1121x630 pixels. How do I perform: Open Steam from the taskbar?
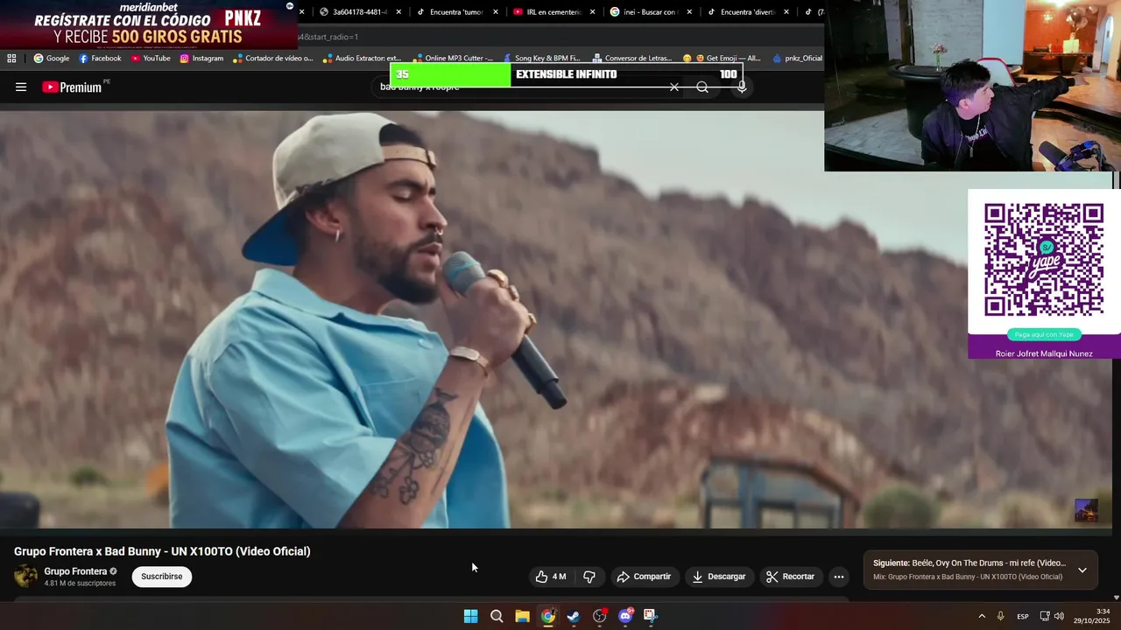574,616
